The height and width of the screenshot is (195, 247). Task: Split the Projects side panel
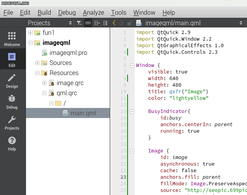(97, 23)
